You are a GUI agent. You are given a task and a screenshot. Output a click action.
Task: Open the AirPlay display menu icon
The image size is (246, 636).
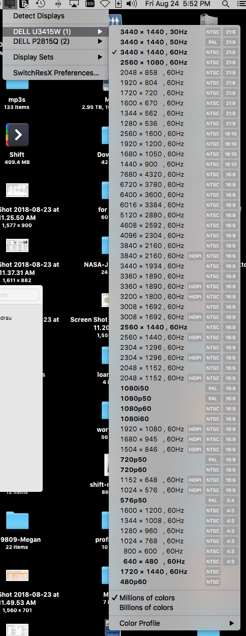74,4
